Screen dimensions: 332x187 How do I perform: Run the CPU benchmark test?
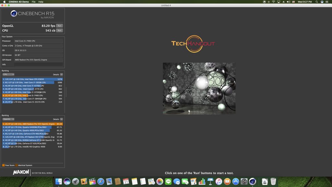pyautogui.click(x=60, y=30)
